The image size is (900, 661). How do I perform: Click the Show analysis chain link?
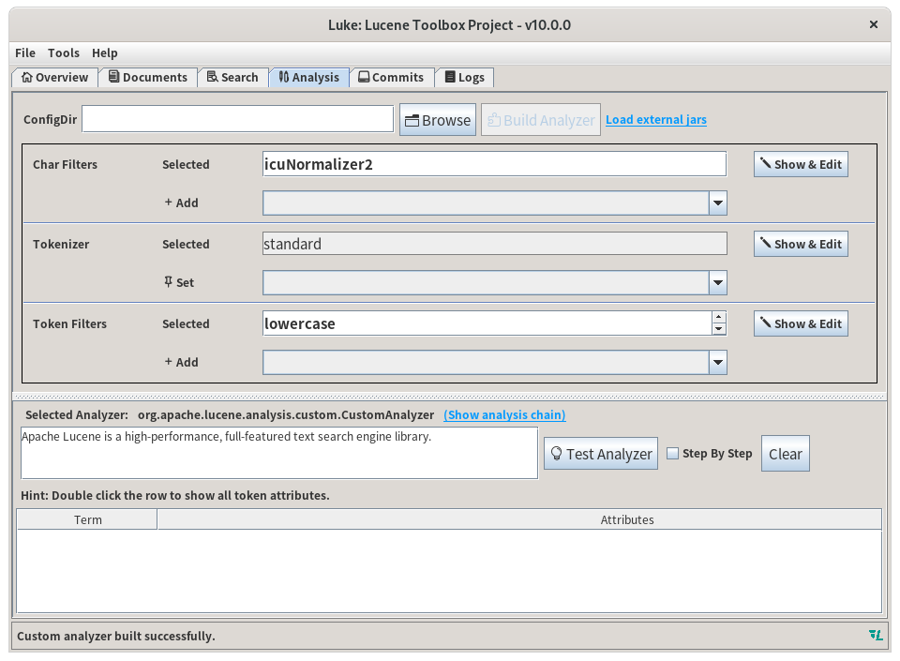tap(504, 414)
